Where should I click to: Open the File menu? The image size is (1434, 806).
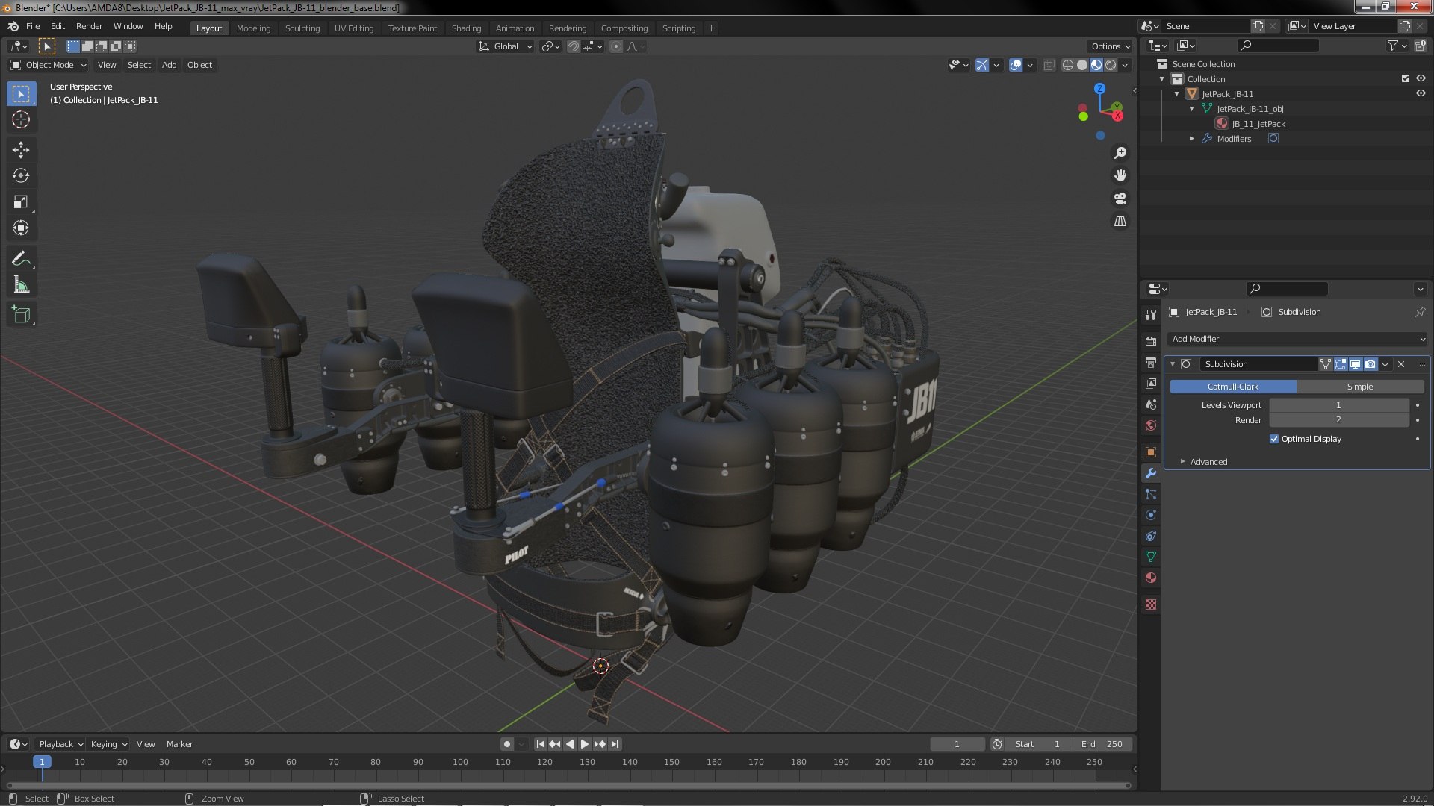[33, 26]
